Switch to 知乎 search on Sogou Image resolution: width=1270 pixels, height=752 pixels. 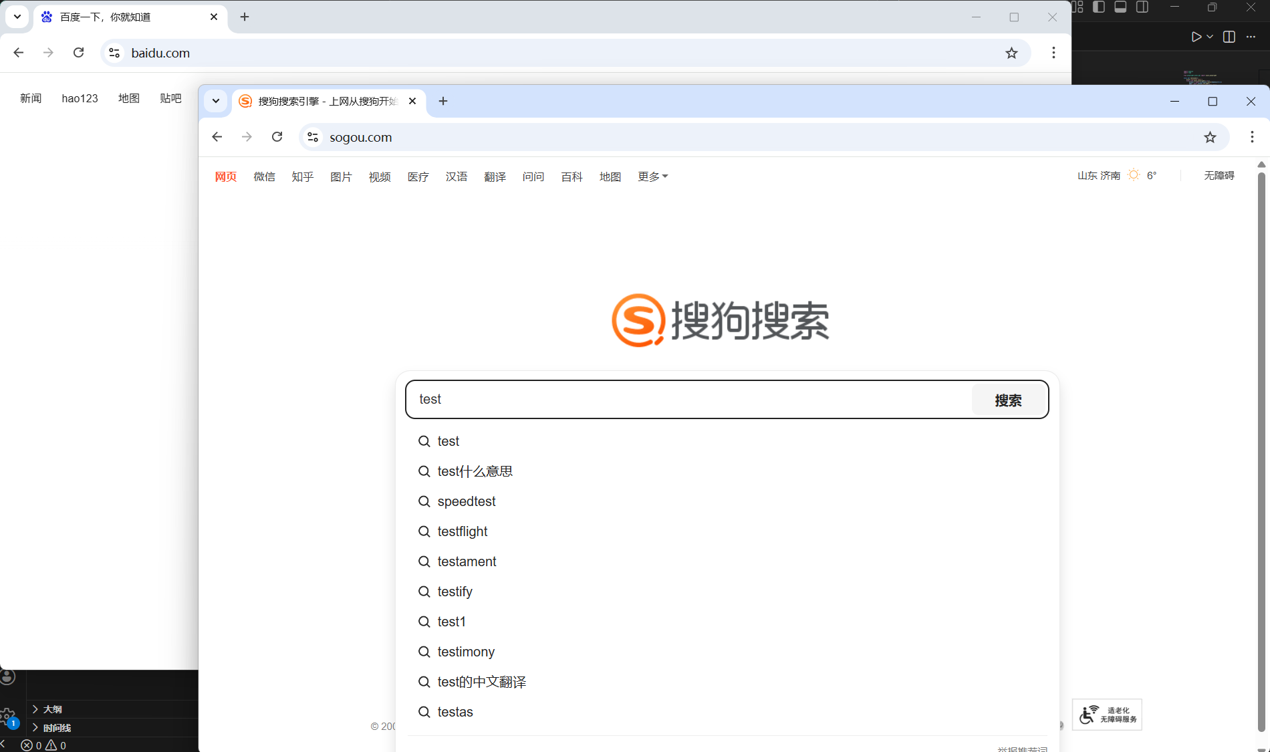tap(303, 176)
